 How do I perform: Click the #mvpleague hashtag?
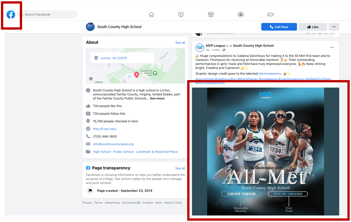pyautogui.click(x=268, y=79)
